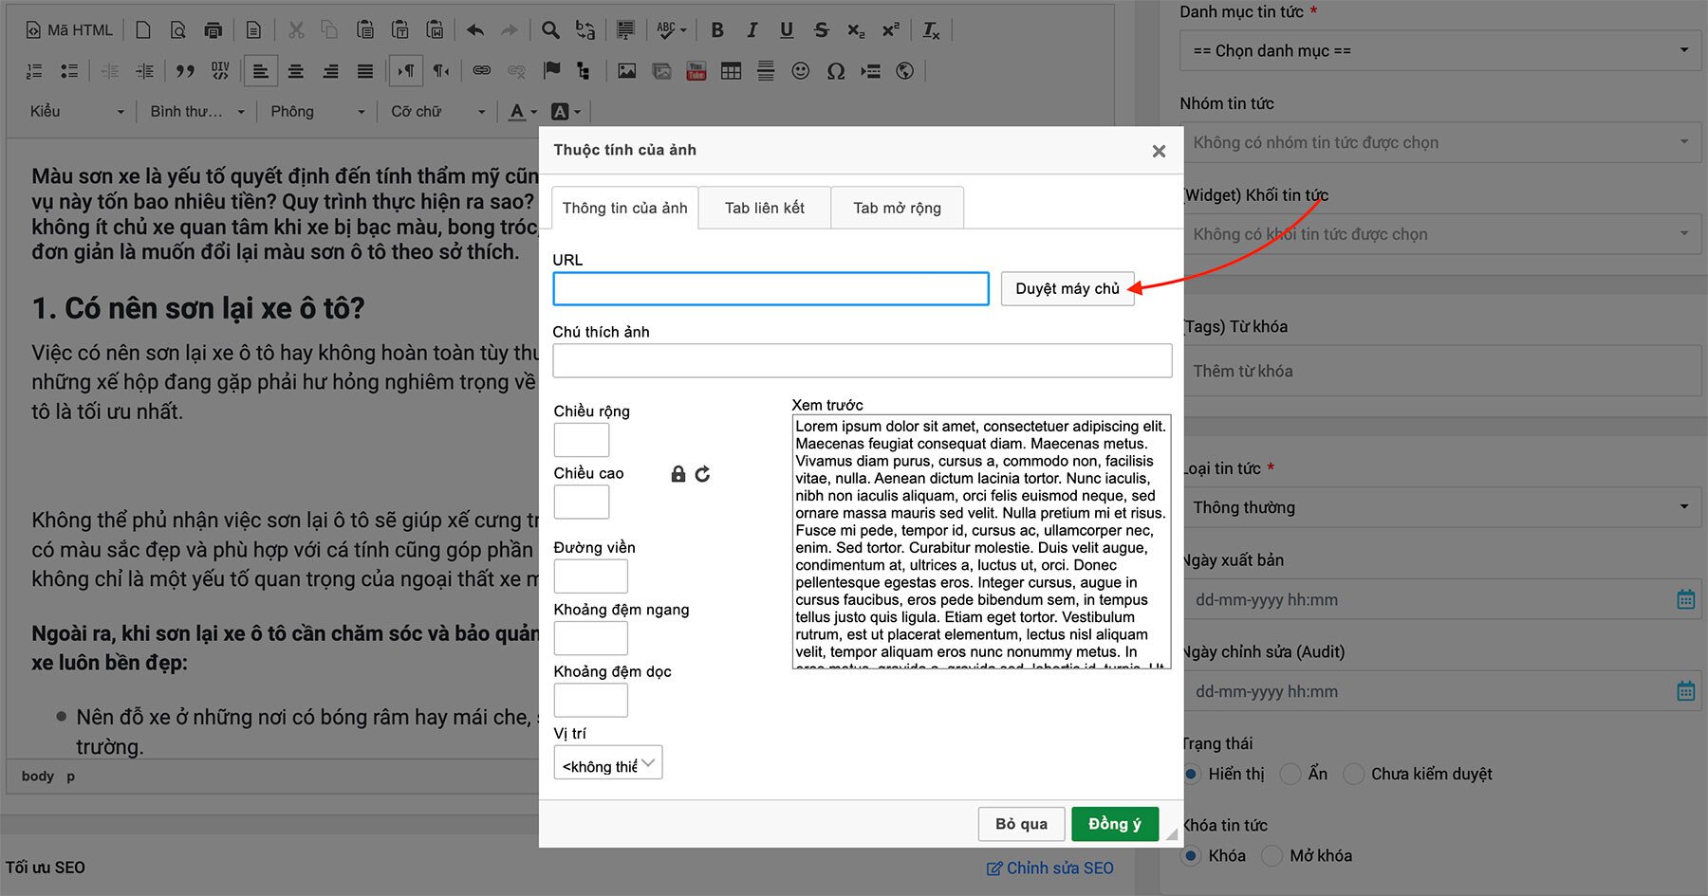The image size is (1708, 896).
Task: Click the Duyệt máy chủ button
Action: [1067, 288]
